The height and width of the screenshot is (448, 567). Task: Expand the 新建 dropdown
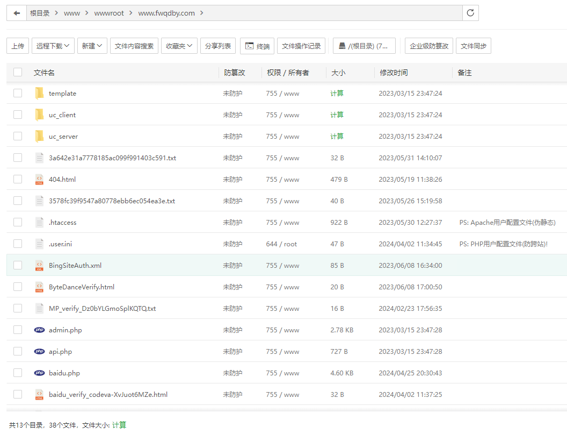pyautogui.click(x=92, y=46)
